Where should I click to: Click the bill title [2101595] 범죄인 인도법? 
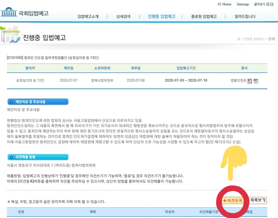53,58
